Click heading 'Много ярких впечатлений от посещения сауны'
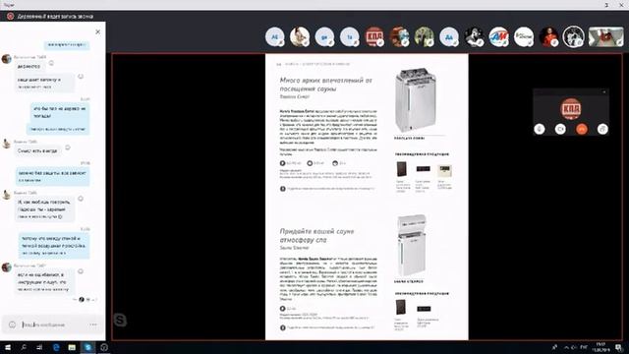This screenshot has height=354, width=629. [325, 85]
